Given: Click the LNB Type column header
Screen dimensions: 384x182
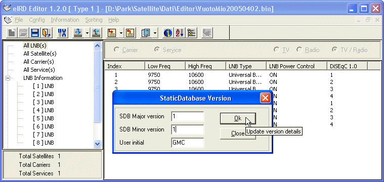Looking at the screenshot, I should [x=246, y=66].
